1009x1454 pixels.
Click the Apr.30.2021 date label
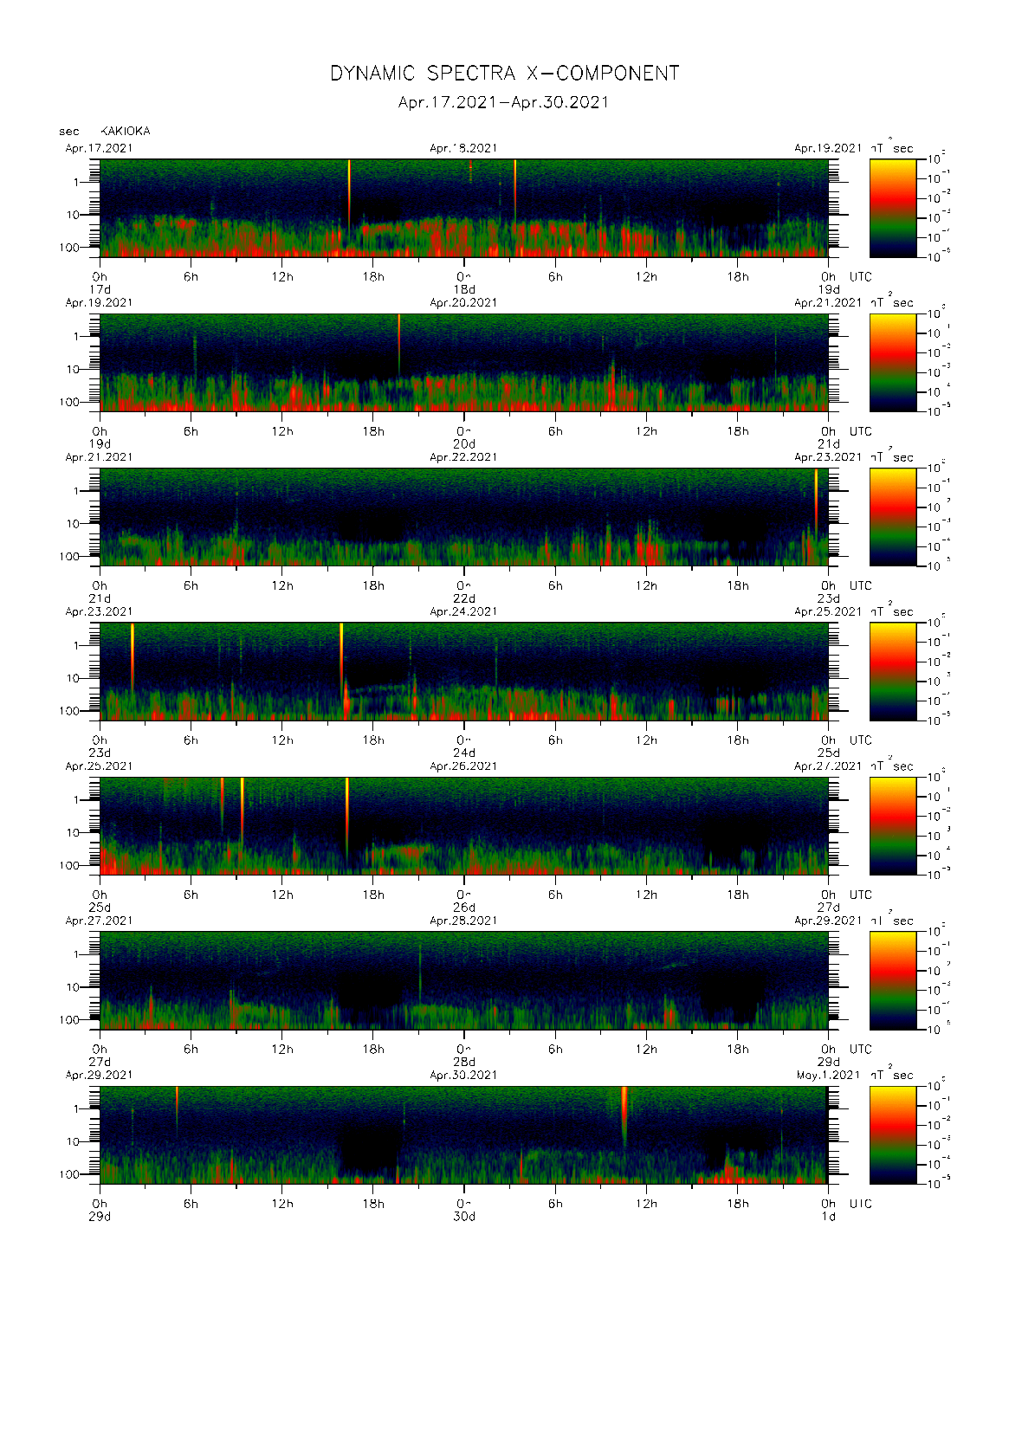(463, 1075)
